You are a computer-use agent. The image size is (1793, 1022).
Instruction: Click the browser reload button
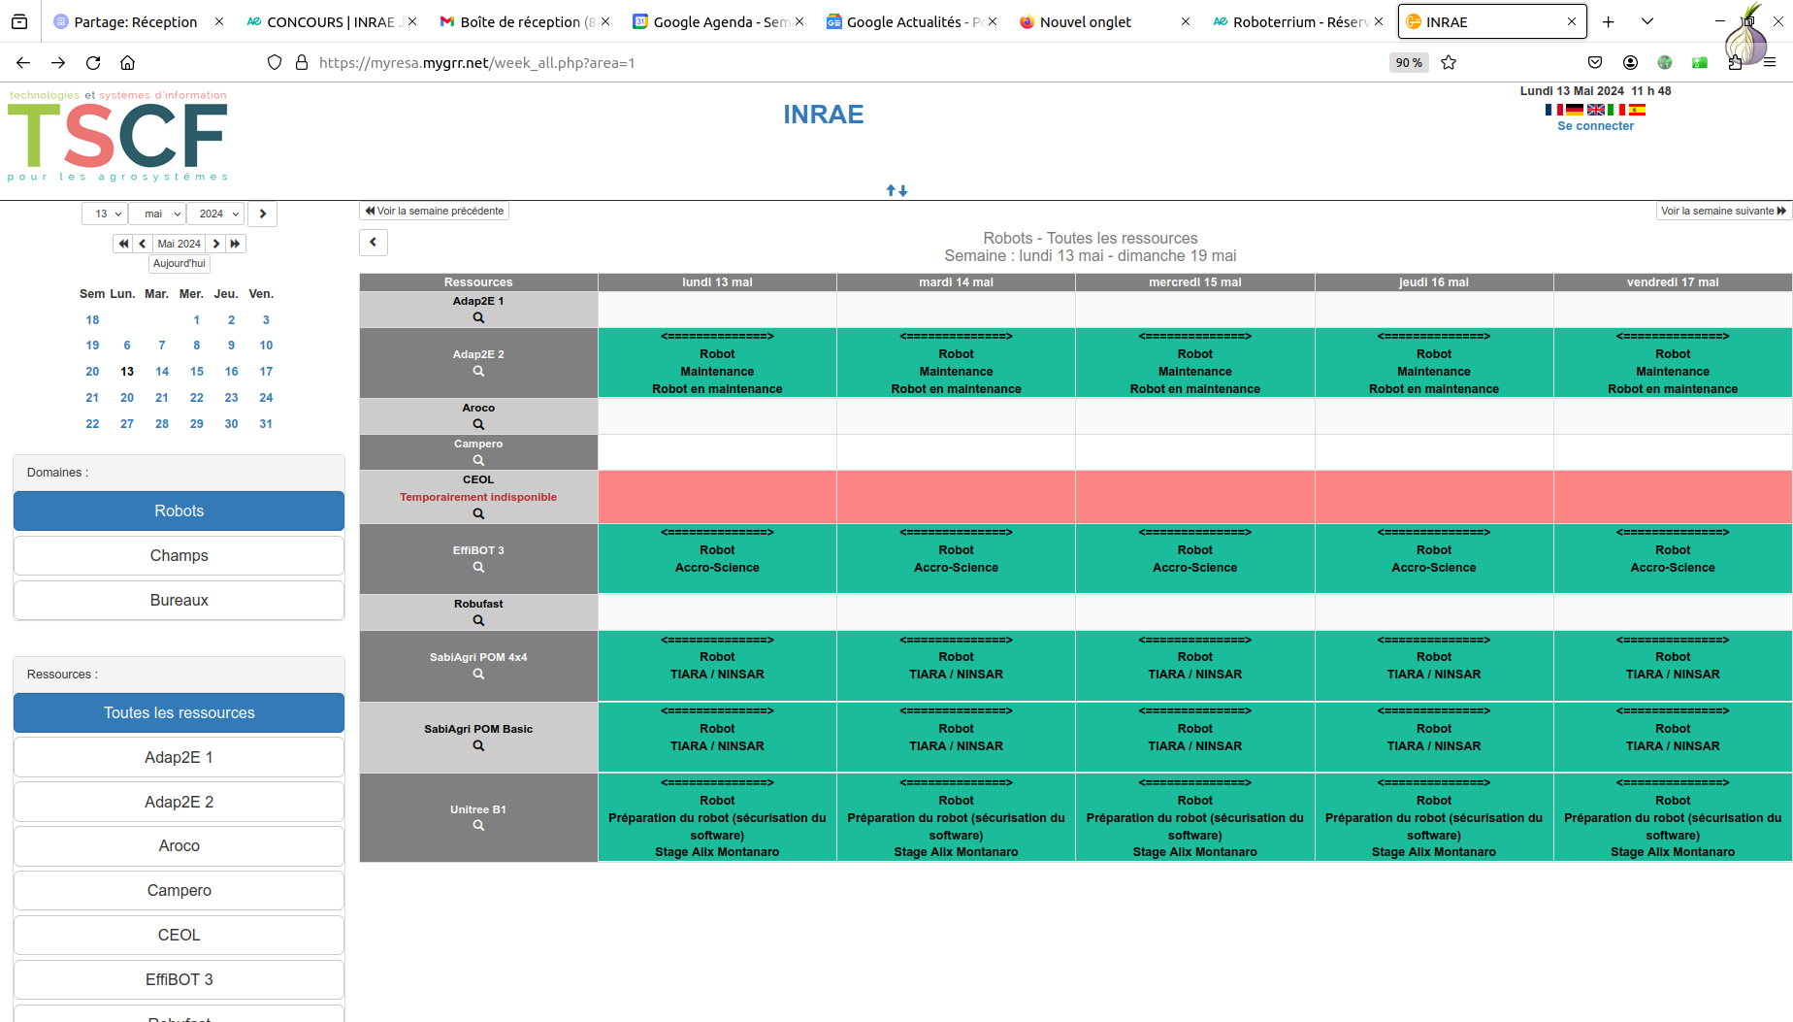[x=93, y=63]
